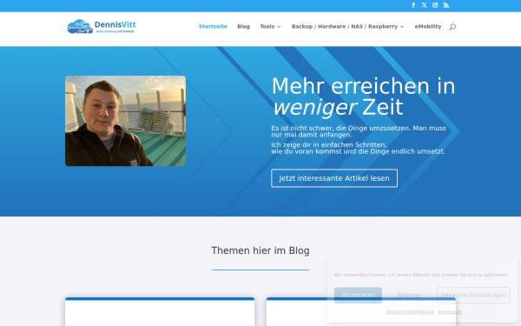Screen dimensions: 521x326
Task: Go to the Startseite menu item
Action: pyautogui.click(x=213, y=26)
